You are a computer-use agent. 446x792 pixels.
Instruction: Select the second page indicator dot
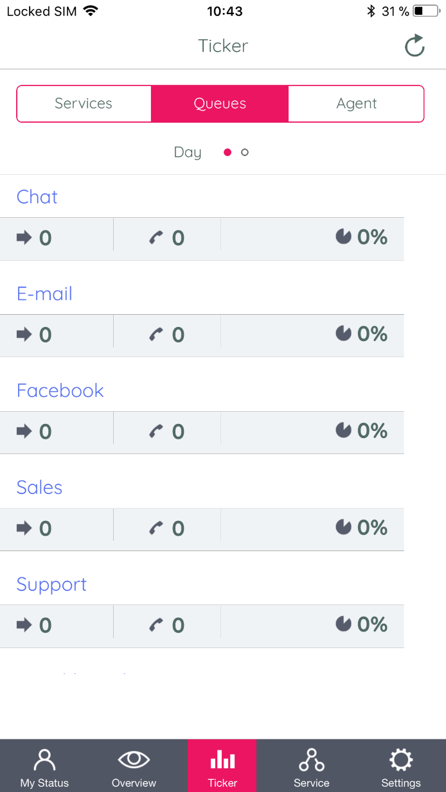(245, 152)
